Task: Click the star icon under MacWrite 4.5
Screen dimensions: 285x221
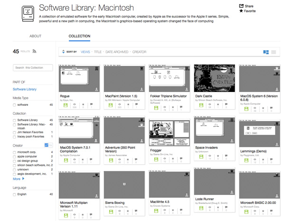Action: 173,210
